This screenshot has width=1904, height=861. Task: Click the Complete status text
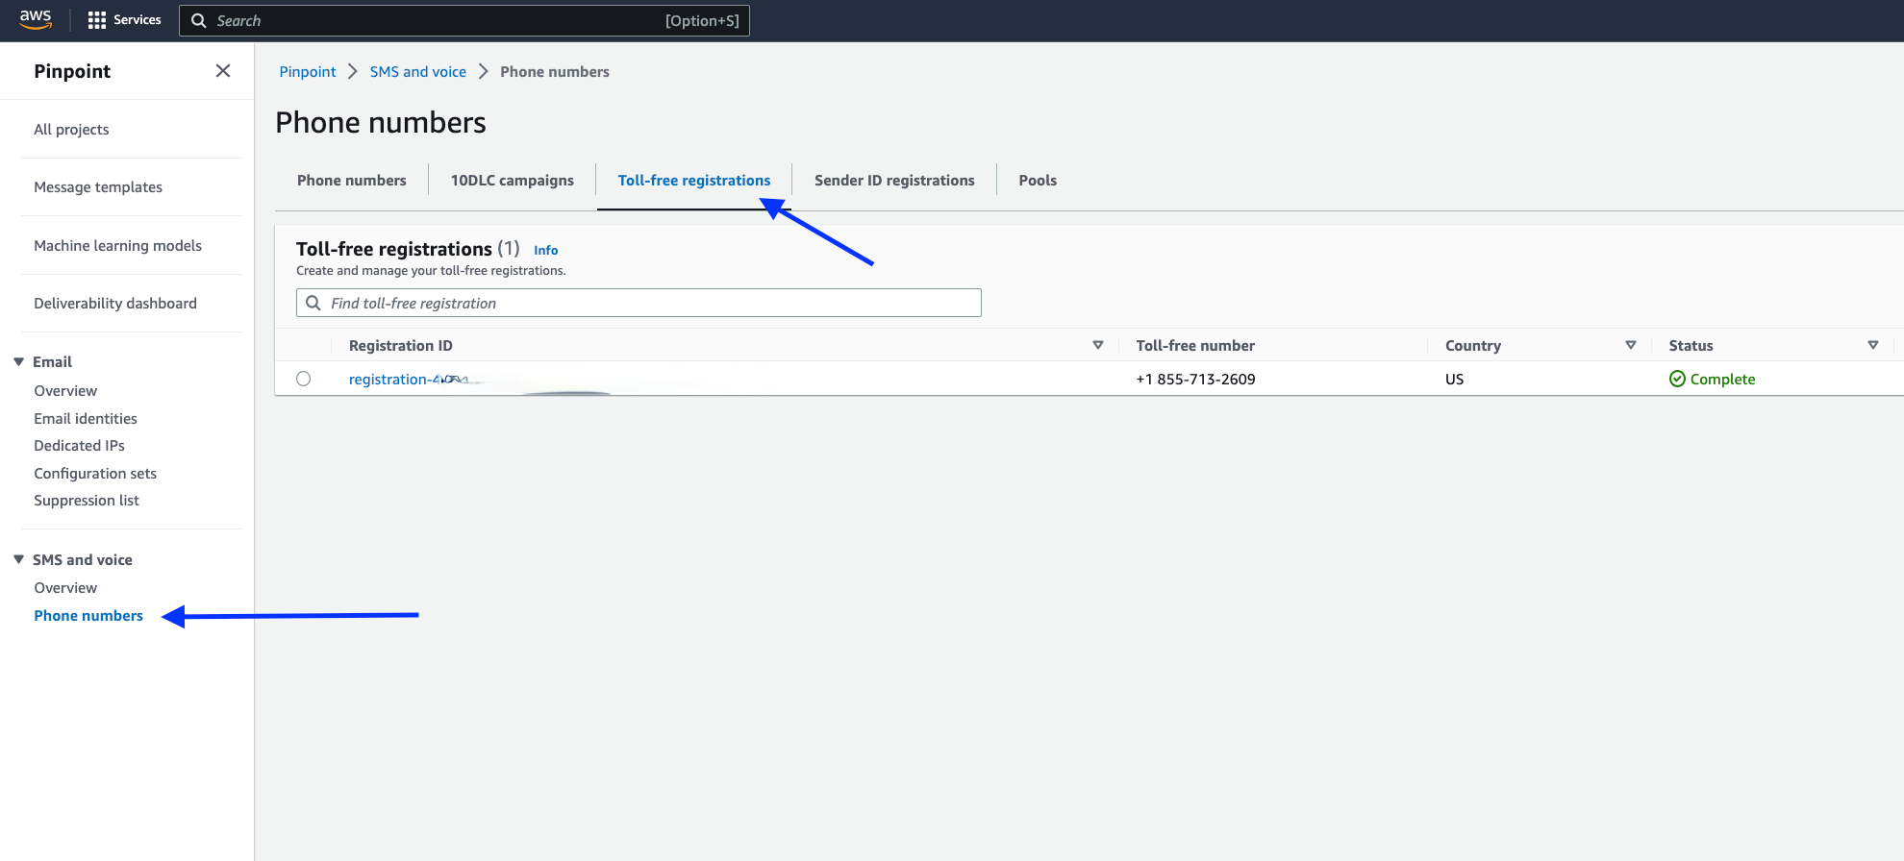[x=1722, y=380]
